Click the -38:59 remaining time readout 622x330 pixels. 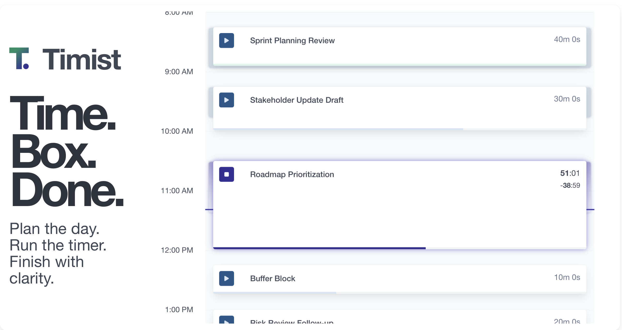(570, 185)
